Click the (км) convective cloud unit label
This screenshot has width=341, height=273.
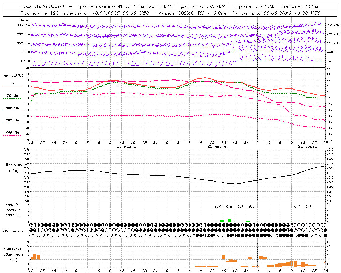coord(14,260)
